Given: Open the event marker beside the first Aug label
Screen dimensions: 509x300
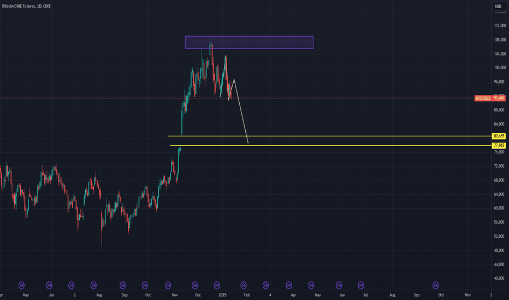Looking at the screenshot, I should (93, 285).
